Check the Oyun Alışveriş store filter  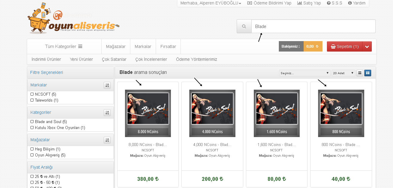point(32,155)
